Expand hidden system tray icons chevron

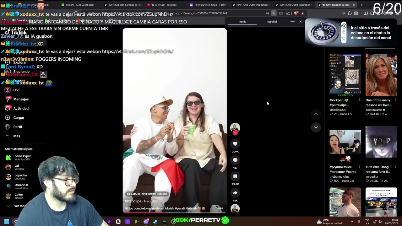click(x=352, y=222)
